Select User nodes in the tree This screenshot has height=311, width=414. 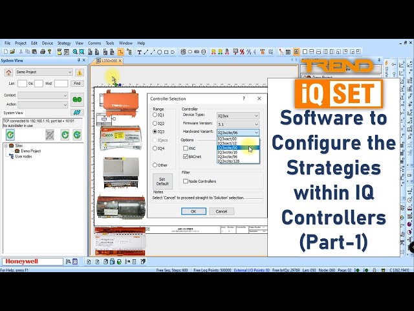point(23,157)
